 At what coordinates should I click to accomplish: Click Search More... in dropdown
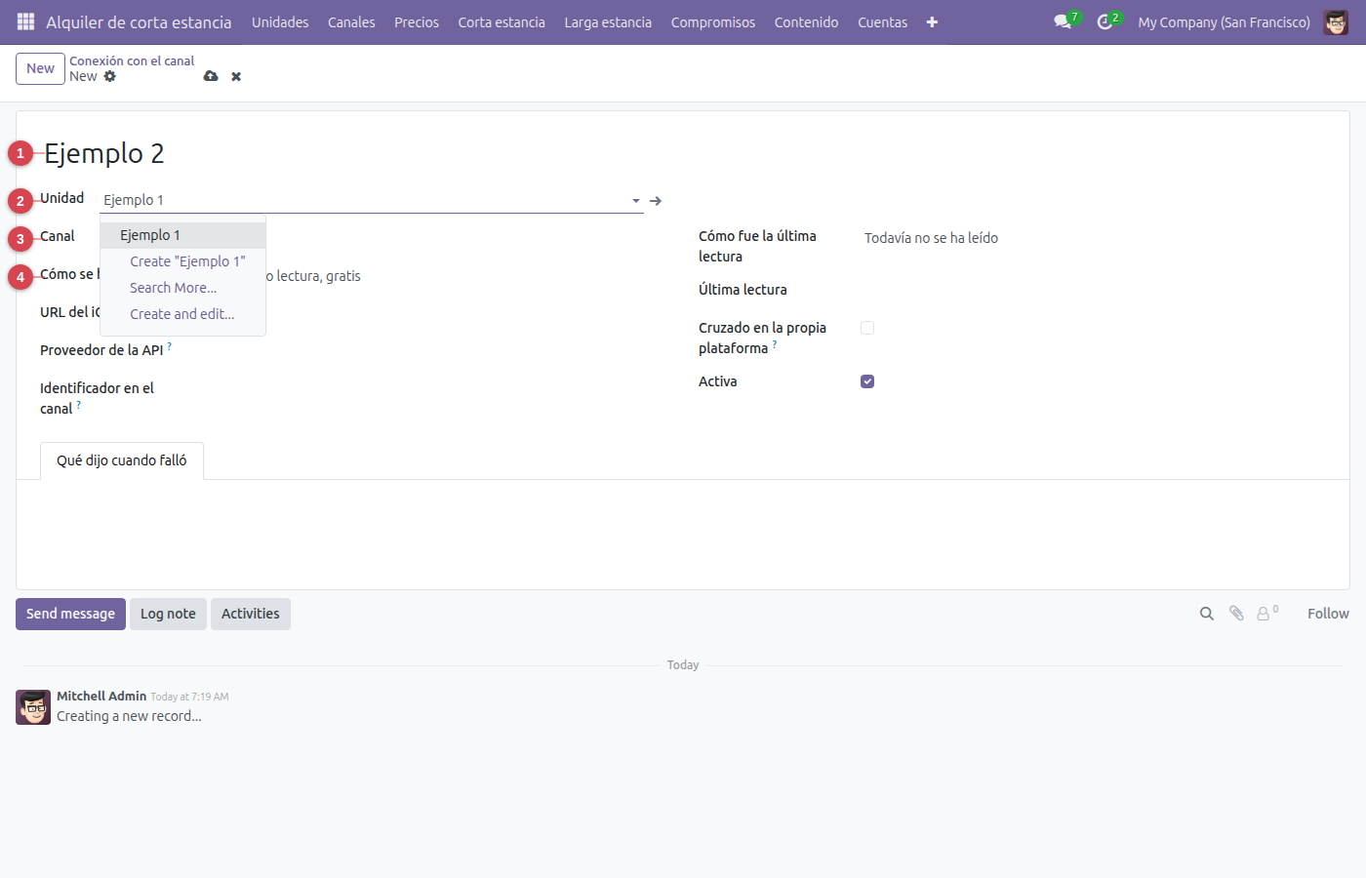(182, 288)
